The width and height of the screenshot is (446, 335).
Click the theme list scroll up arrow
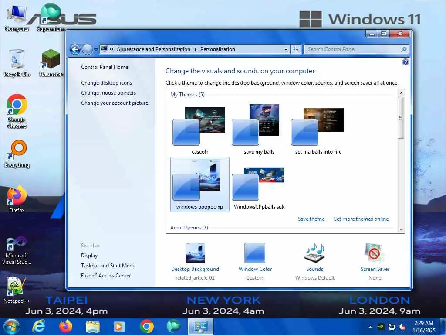tap(401, 93)
